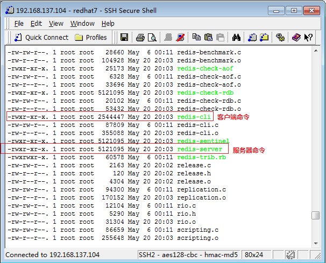Click 'redis-check-rdb.o' file name
This screenshot has width=326, height=263.
pyautogui.click(x=209, y=109)
